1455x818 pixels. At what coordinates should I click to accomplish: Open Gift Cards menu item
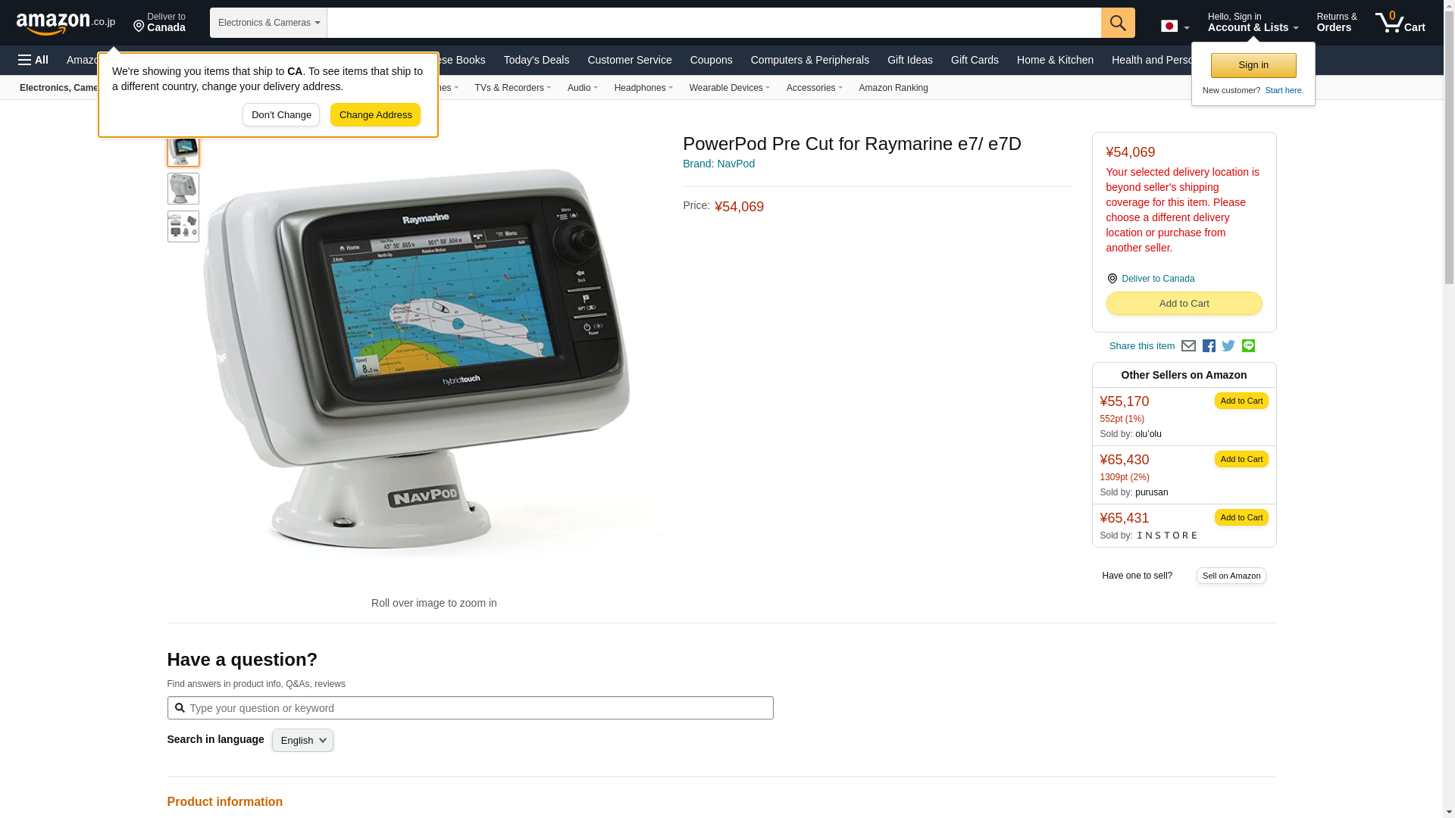pyautogui.click(x=975, y=60)
